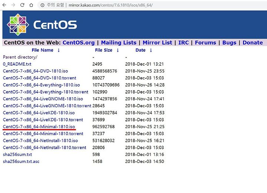Download CentOS-7-x86_64-Everything-1810.torrent

pos(46,92)
